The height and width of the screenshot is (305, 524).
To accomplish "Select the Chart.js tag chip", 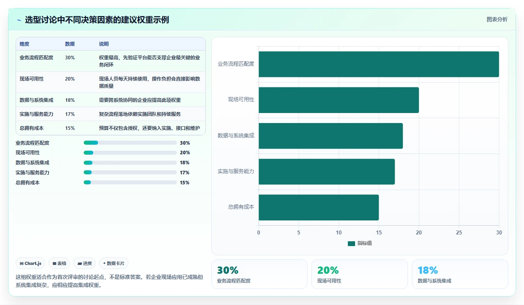I will (x=31, y=263).
